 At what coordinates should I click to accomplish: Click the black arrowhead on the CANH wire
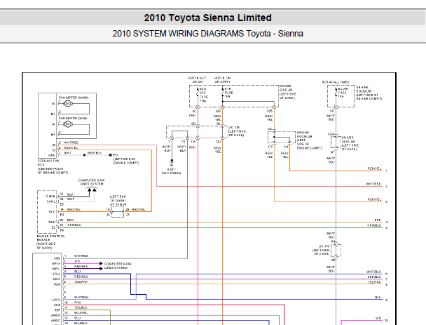click(90, 190)
